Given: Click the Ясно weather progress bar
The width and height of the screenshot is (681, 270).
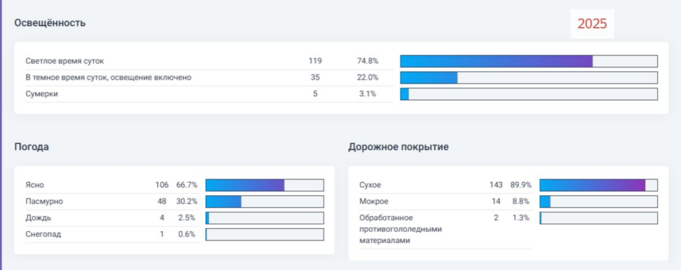Looking at the screenshot, I should point(265,185).
